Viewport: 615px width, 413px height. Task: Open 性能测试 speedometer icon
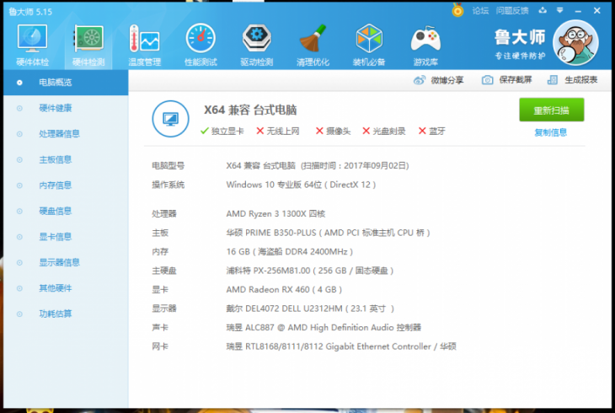pos(201,39)
